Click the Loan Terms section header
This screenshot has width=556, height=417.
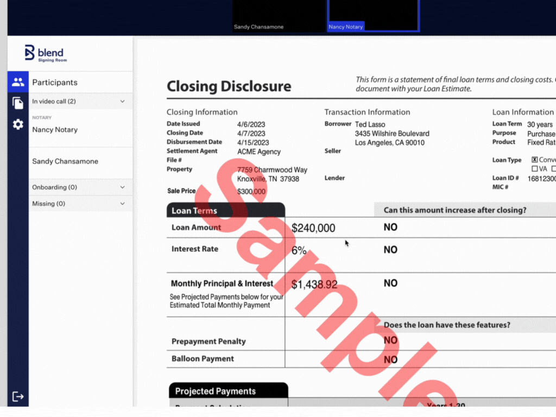[x=226, y=210]
